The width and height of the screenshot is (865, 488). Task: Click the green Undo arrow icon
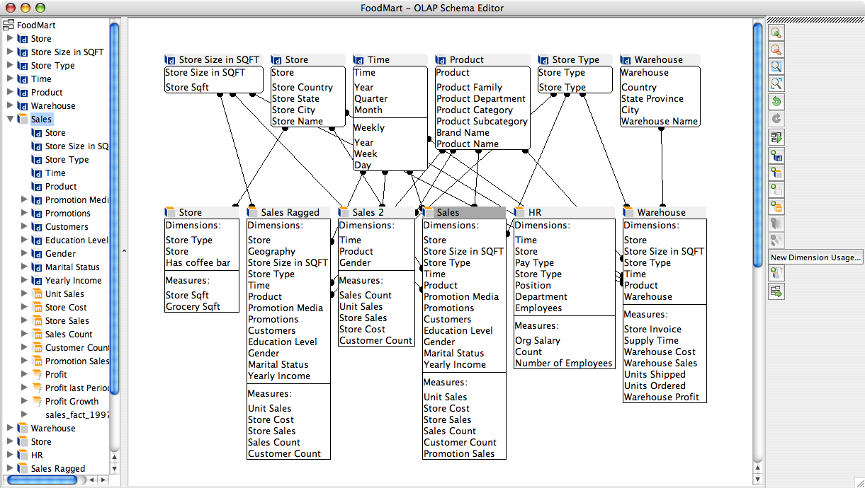click(776, 102)
